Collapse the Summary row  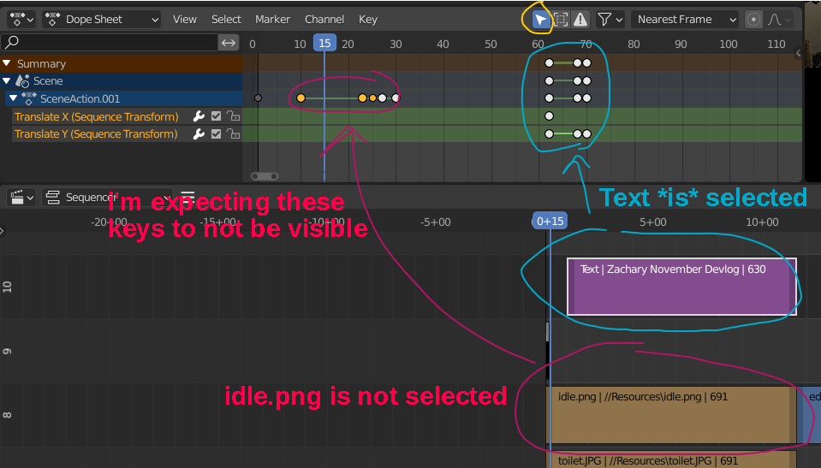tap(7, 63)
